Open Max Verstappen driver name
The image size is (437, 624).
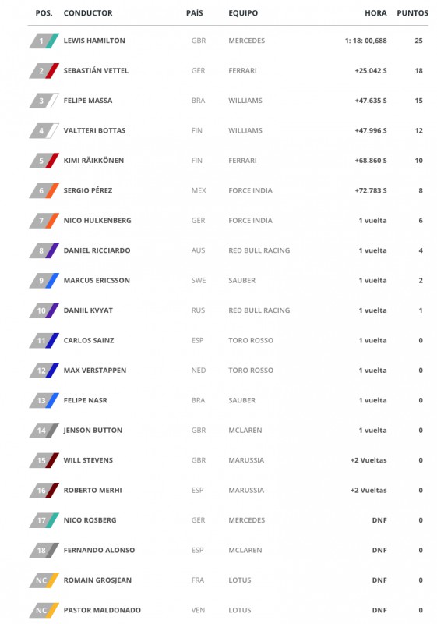(95, 370)
